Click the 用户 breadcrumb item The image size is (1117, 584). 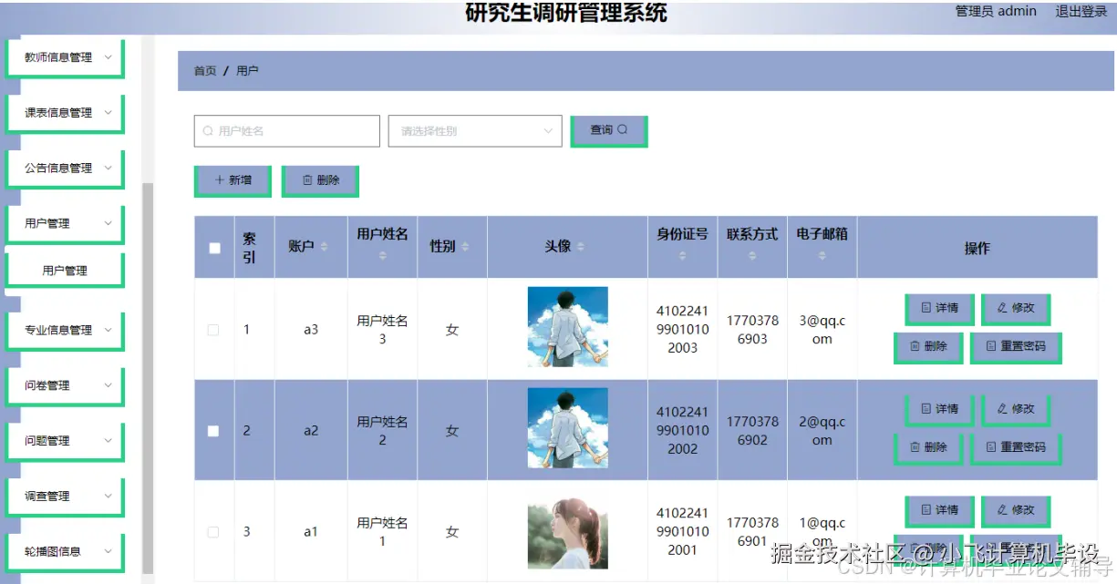click(x=247, y=70)
